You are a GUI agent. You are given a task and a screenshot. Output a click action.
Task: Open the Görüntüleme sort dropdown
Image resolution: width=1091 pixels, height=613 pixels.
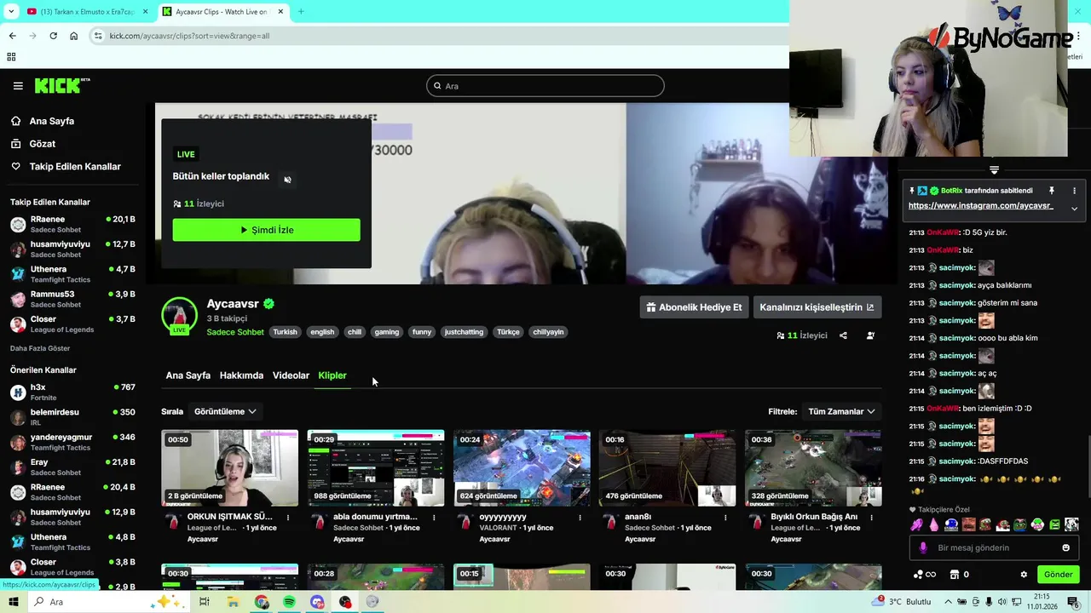[225, 411]
